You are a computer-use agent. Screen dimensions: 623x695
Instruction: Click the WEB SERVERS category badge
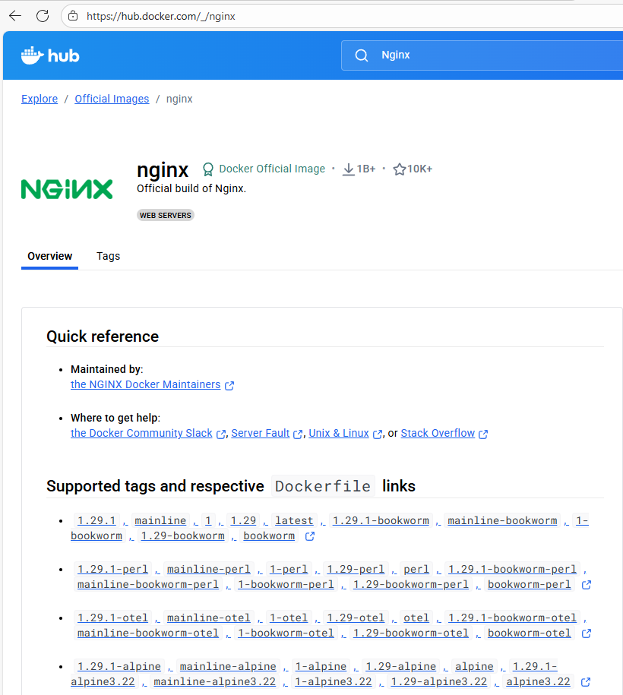pos(166,215)
